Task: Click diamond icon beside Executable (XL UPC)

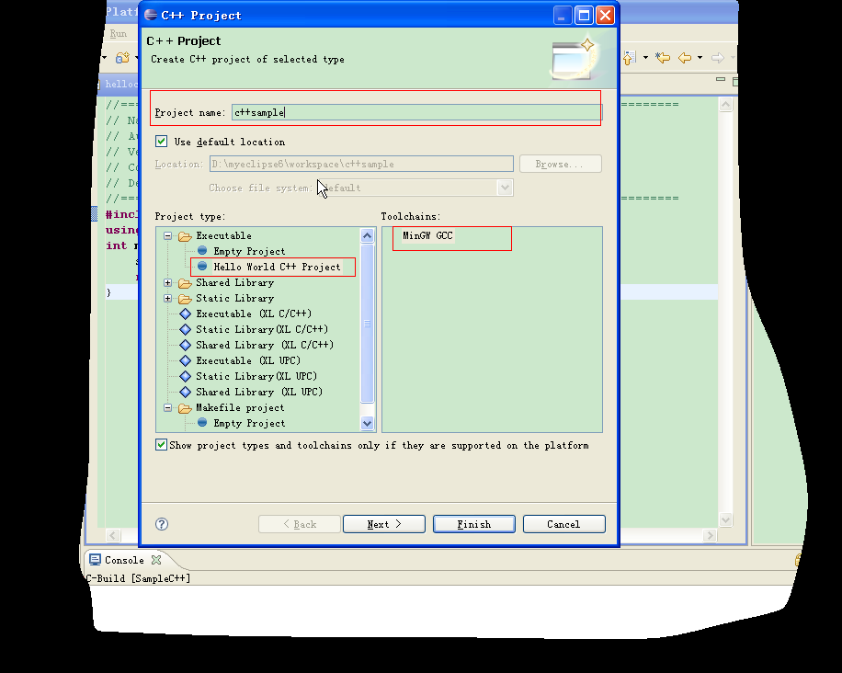Action: pos(186,360)
